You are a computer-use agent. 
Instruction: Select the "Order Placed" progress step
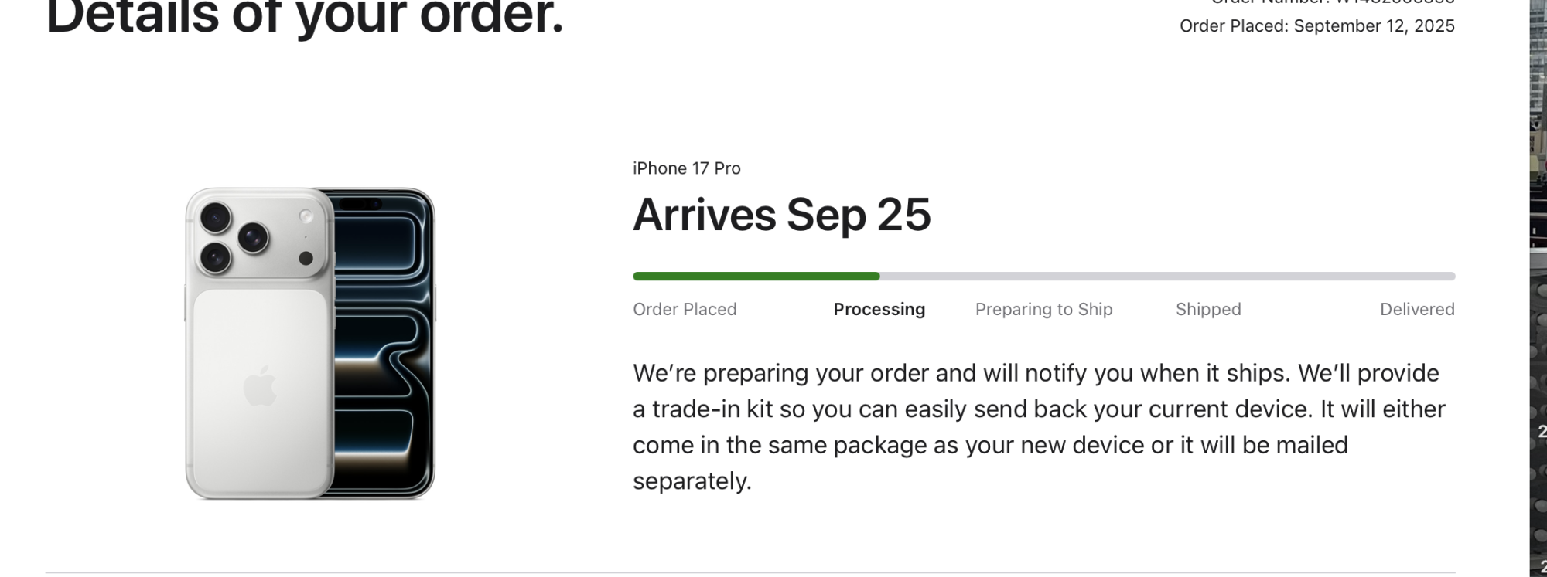(685, 310)
